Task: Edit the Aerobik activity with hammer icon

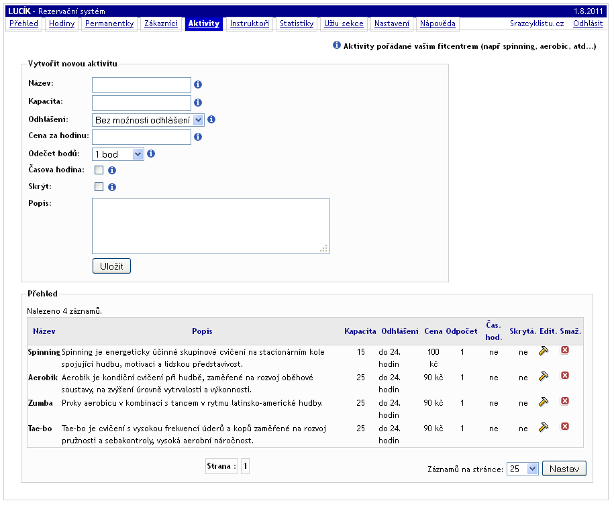Action: (x=544, y=376)
